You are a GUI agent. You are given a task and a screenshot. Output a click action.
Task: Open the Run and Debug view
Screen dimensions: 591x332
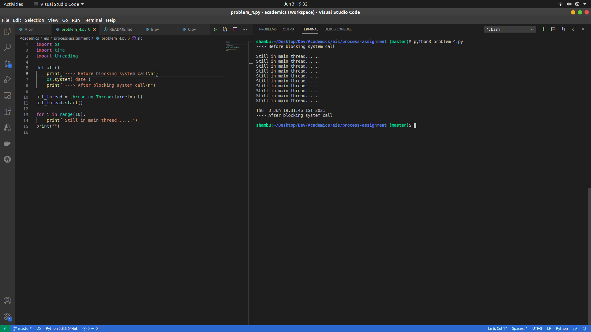point(7,79)
